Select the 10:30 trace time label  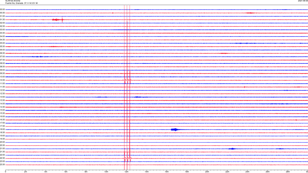click(x=2, y=80)
